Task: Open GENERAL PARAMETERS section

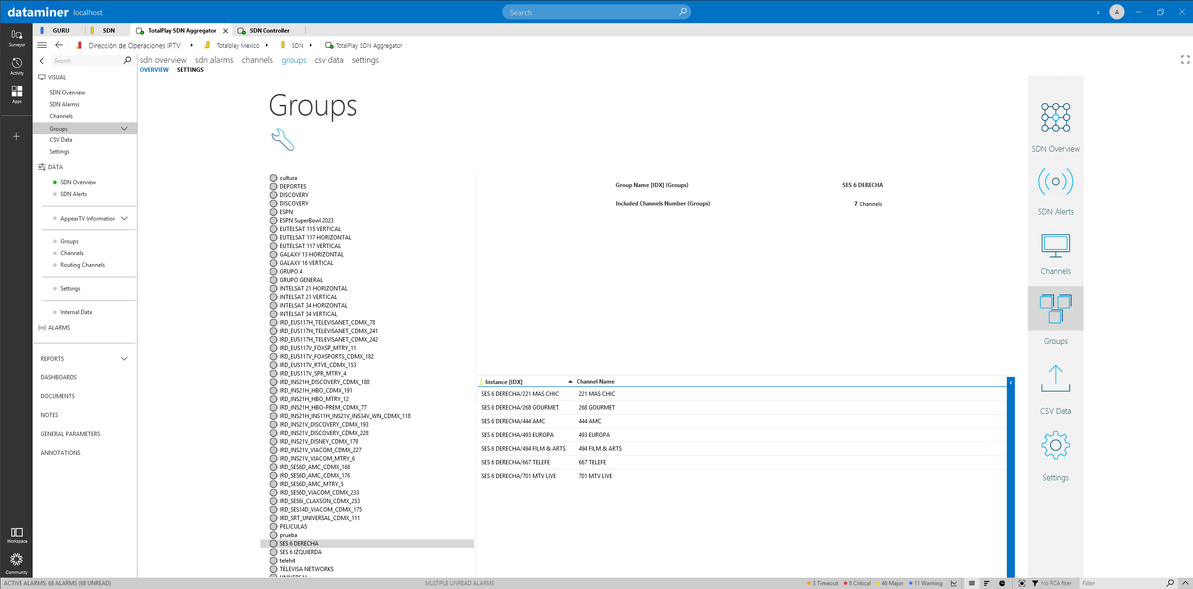Action: click(x=70, y=434)
